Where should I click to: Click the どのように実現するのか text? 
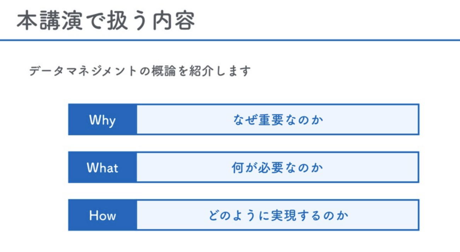278,215
